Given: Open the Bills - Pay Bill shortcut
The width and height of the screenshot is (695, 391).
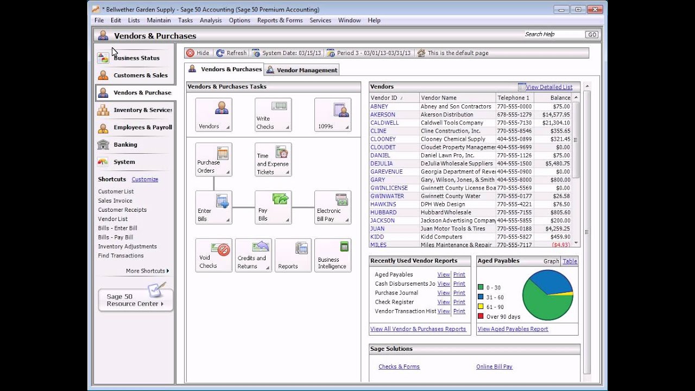Looking at the screenshot, I should [x=115, y=237].
